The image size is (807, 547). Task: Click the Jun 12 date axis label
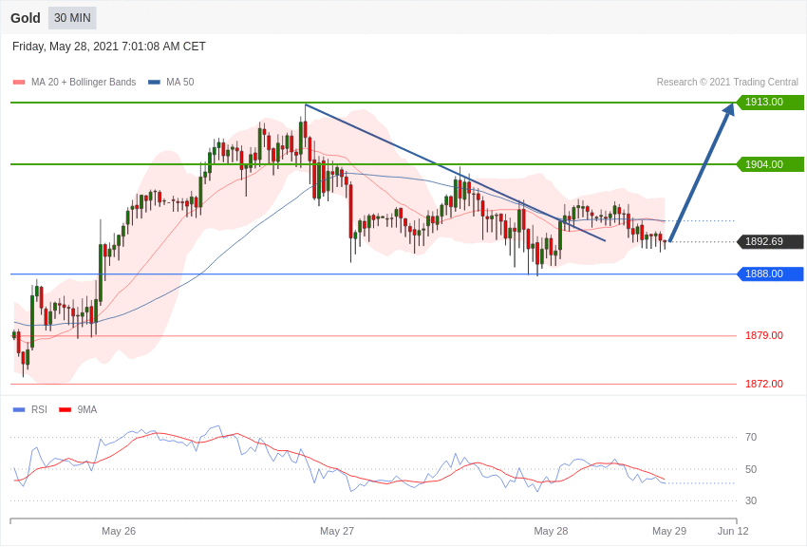(733, 531)
